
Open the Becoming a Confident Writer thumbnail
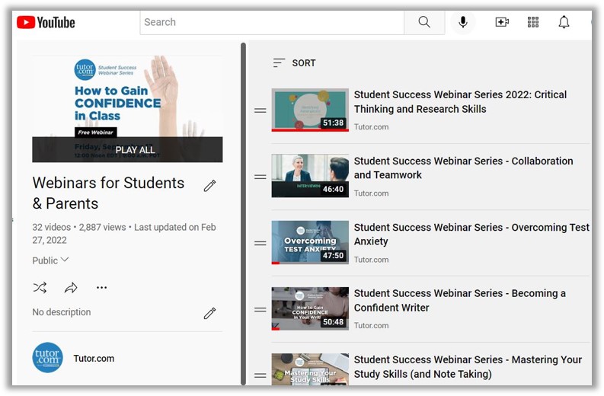click(x=310, y=308)
